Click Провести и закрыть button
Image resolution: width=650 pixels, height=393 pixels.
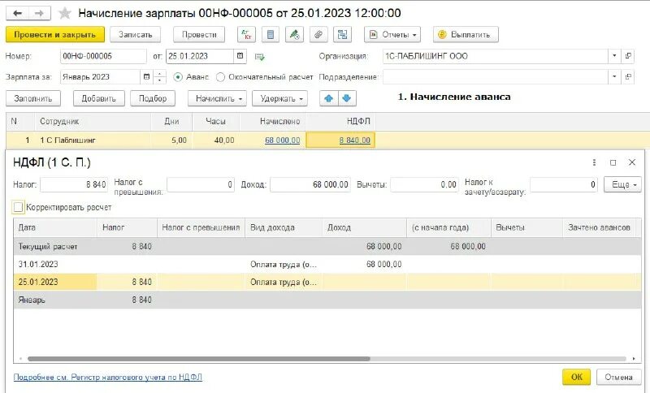54,35
